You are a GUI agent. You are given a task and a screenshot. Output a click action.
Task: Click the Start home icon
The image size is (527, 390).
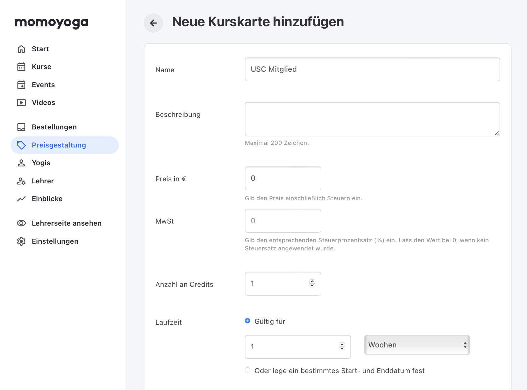[x=21, y=49]
